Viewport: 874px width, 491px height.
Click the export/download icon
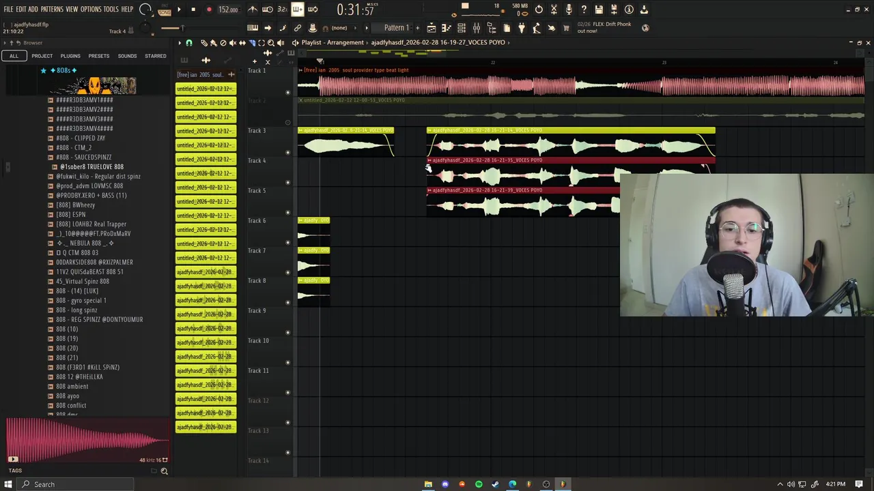(644, 10)
